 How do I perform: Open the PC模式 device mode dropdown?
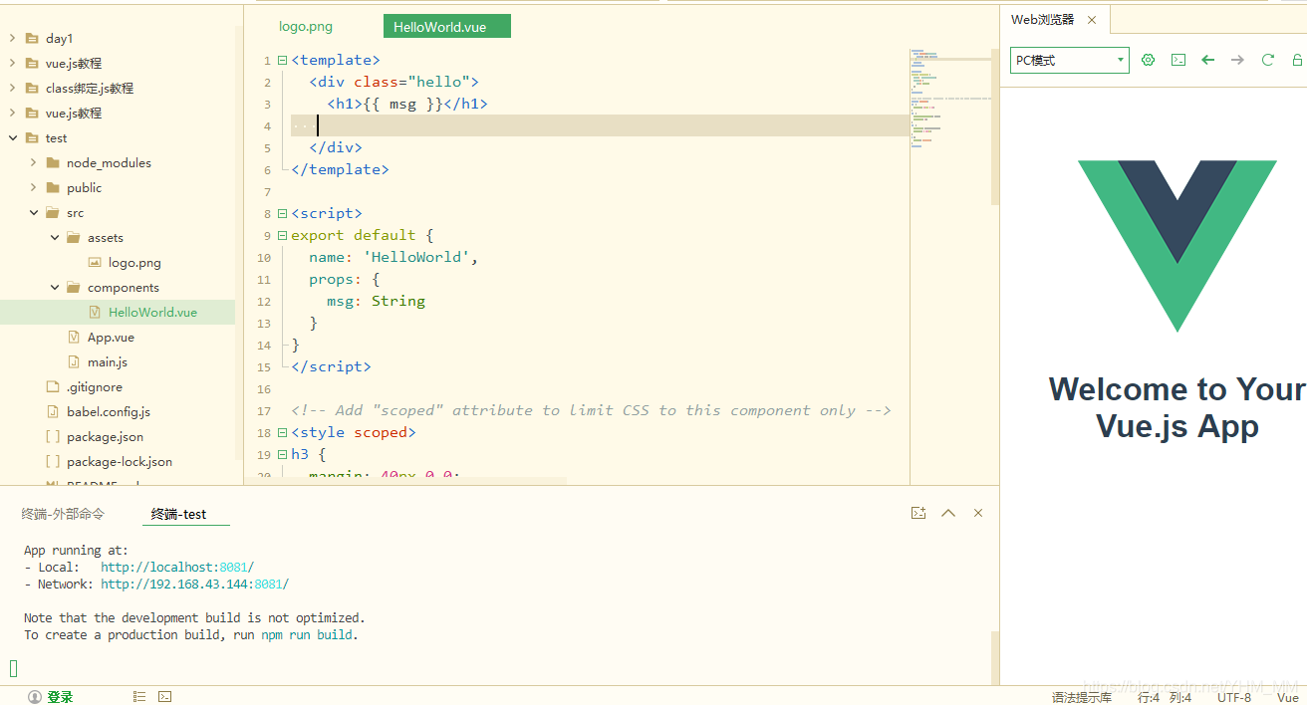point(1069,60)
